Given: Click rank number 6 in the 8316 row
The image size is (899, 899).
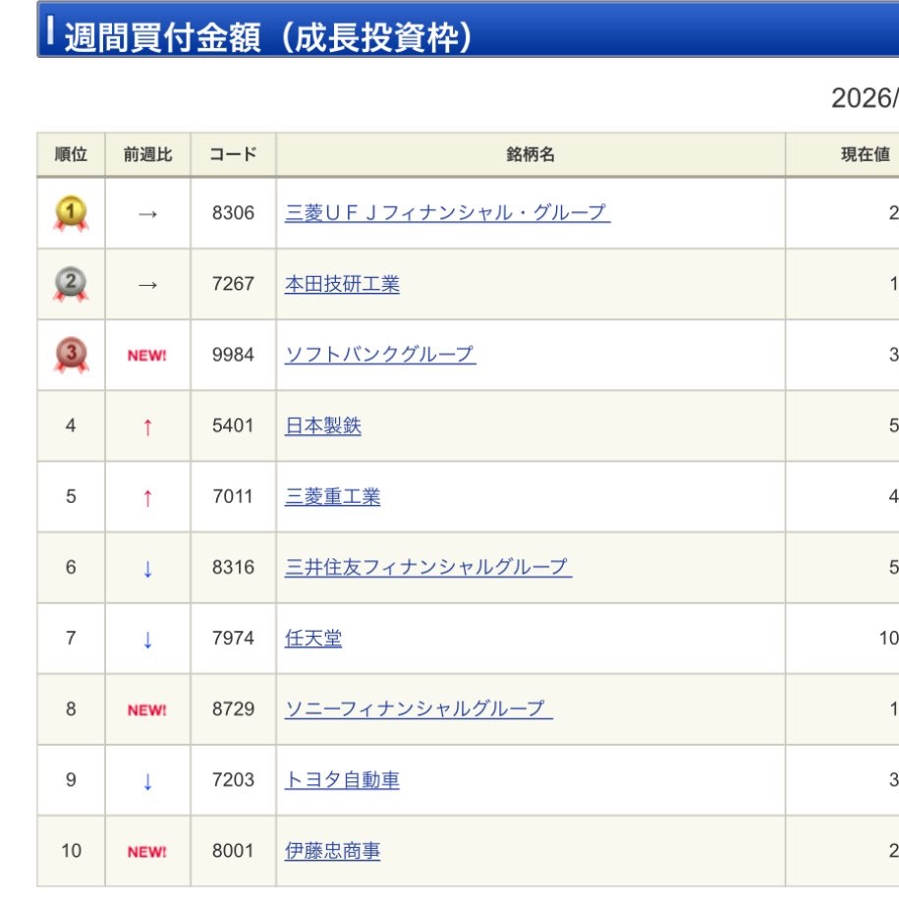Looking at the screenshot, I should [71, 568].
